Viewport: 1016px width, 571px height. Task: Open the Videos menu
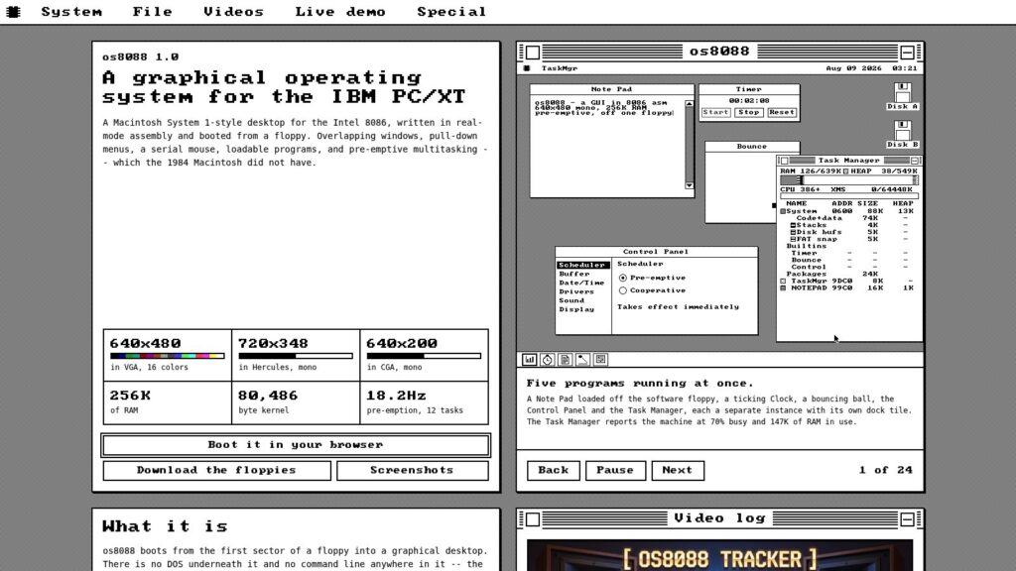[x=233, y=12]
